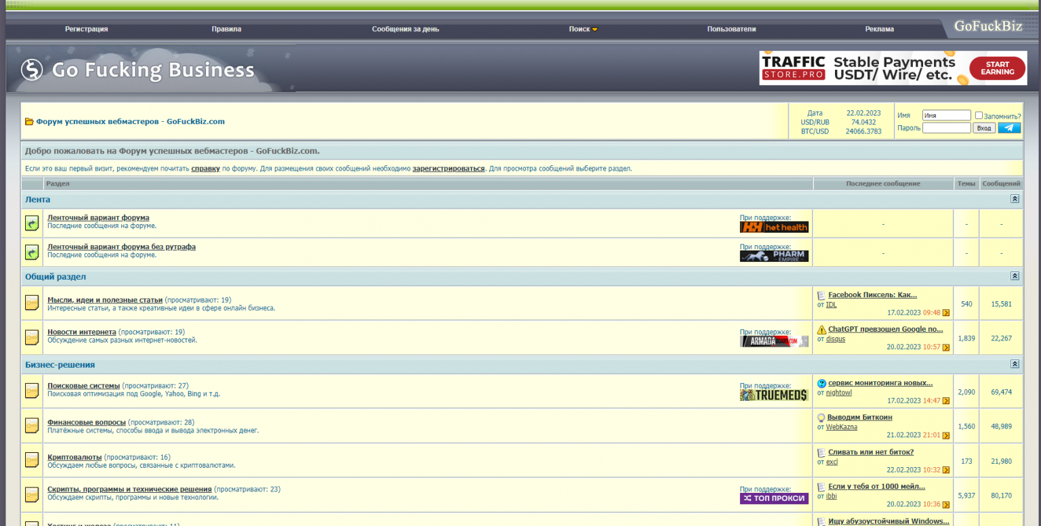1041x526 pixels.
Task: Open Мысли, идеи и полезные статьи section
Action: click(105, 300)
